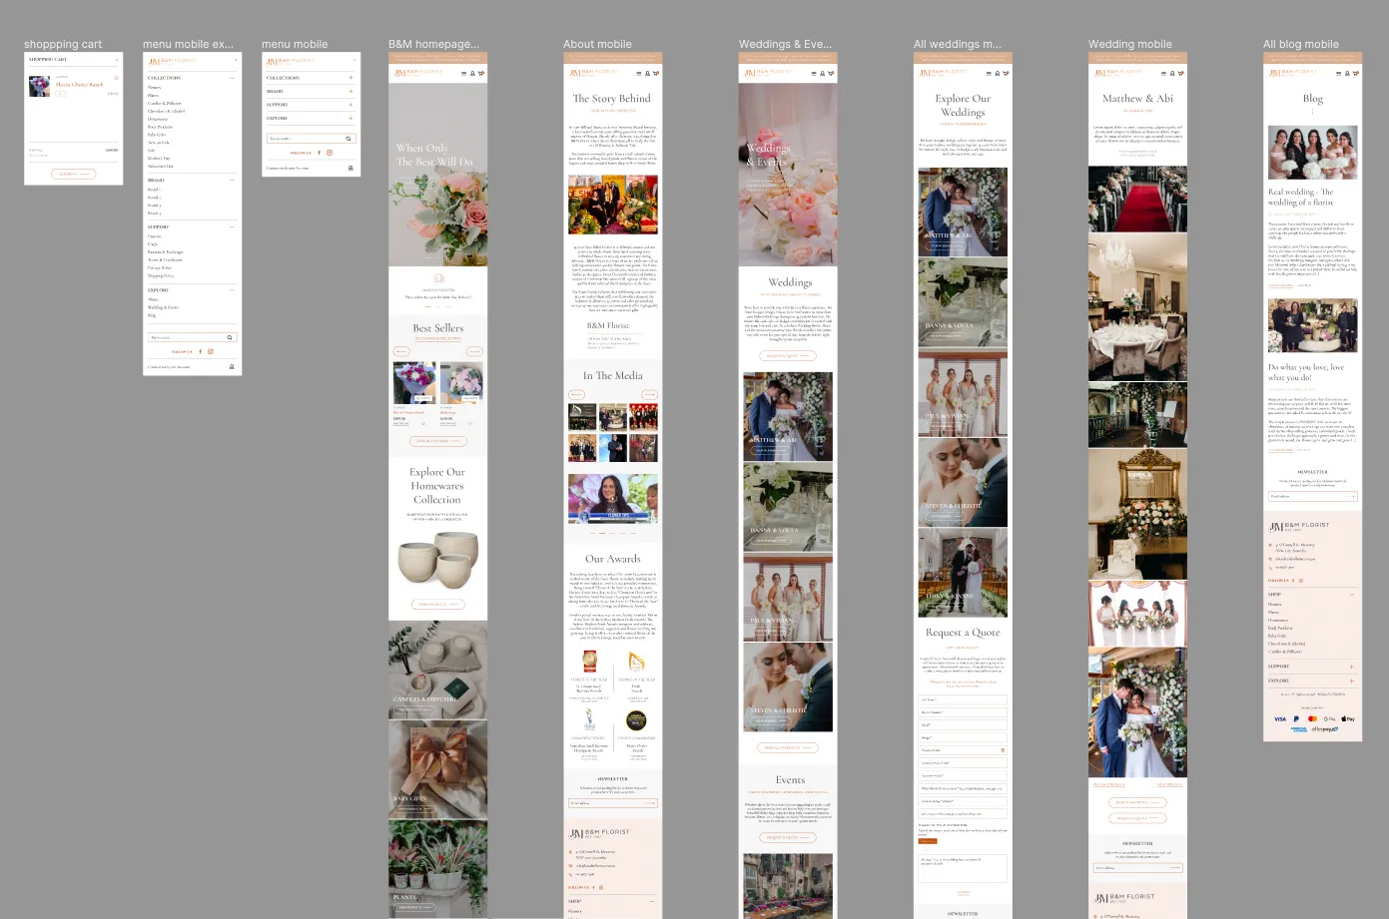Image resolution: width=1389 pixels, height=919 pixels.
Task: Close the shopping cart panel with X
Action: pyautogui.click(x=117, y=60)
